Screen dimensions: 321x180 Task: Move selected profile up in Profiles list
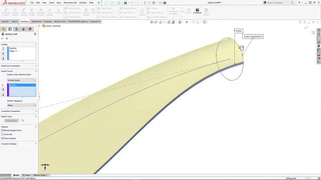pos(3,53)
